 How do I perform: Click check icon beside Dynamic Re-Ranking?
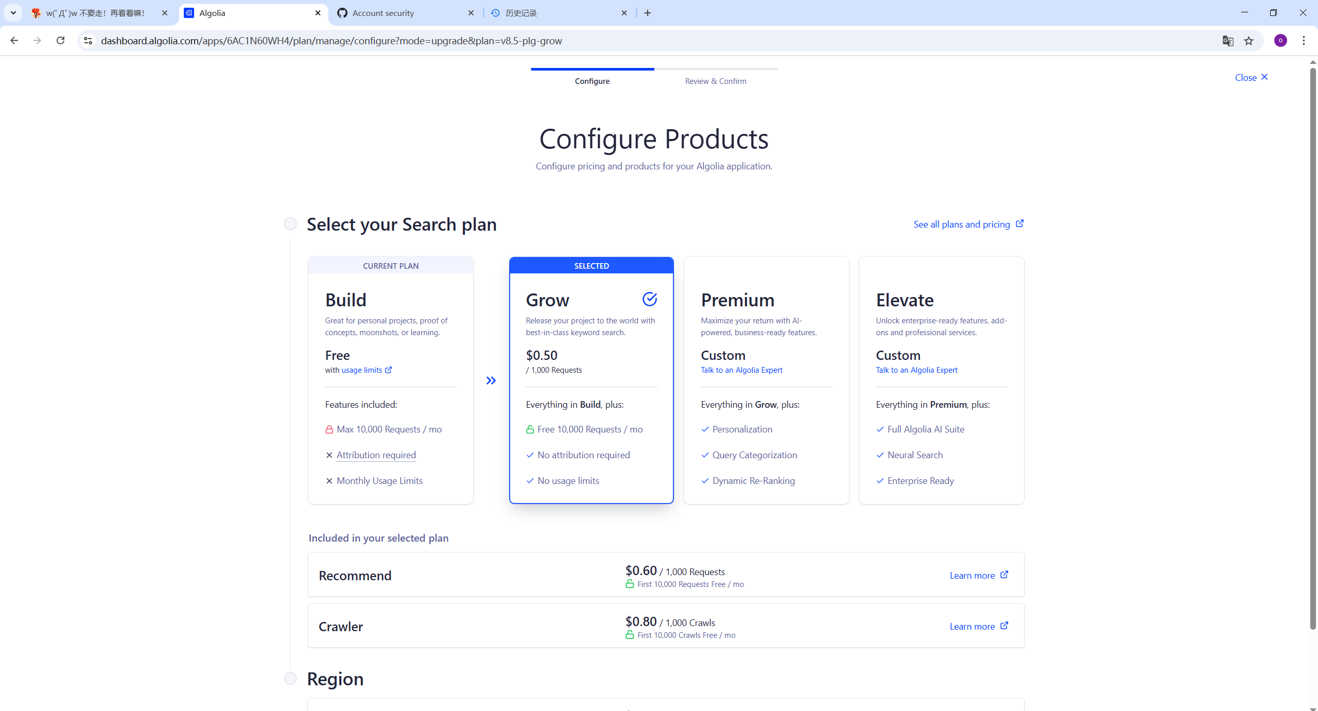pyautogui.click(x=705, y=481)
